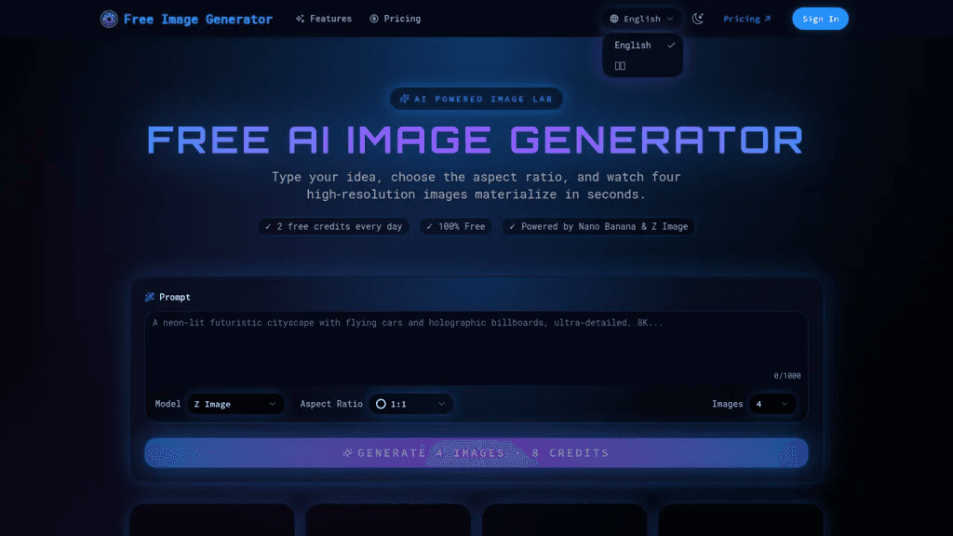This screenshot has height=536, width=953.
Task: Click the Model label
Action: tap(168, 404)
